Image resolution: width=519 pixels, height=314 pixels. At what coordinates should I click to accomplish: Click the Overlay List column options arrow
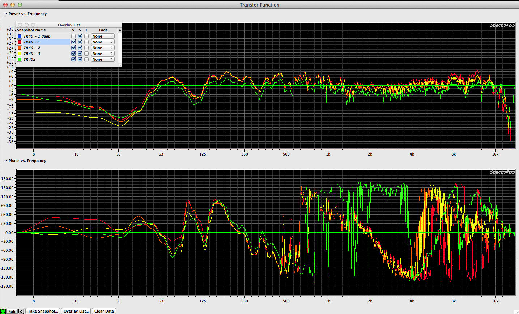[x=120, y=30]
